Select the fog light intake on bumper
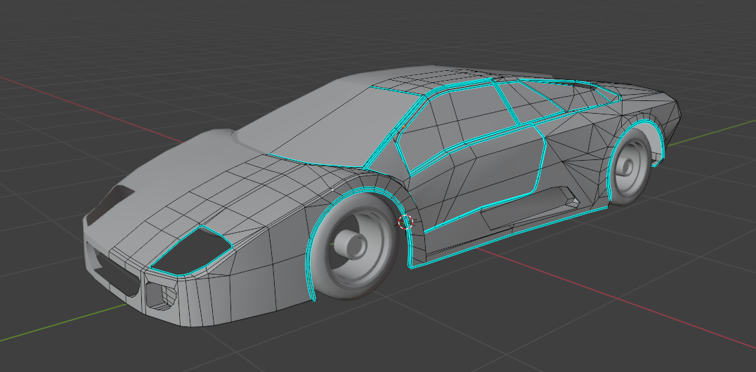This screenshot has height=372, width=756. point(162,296)
